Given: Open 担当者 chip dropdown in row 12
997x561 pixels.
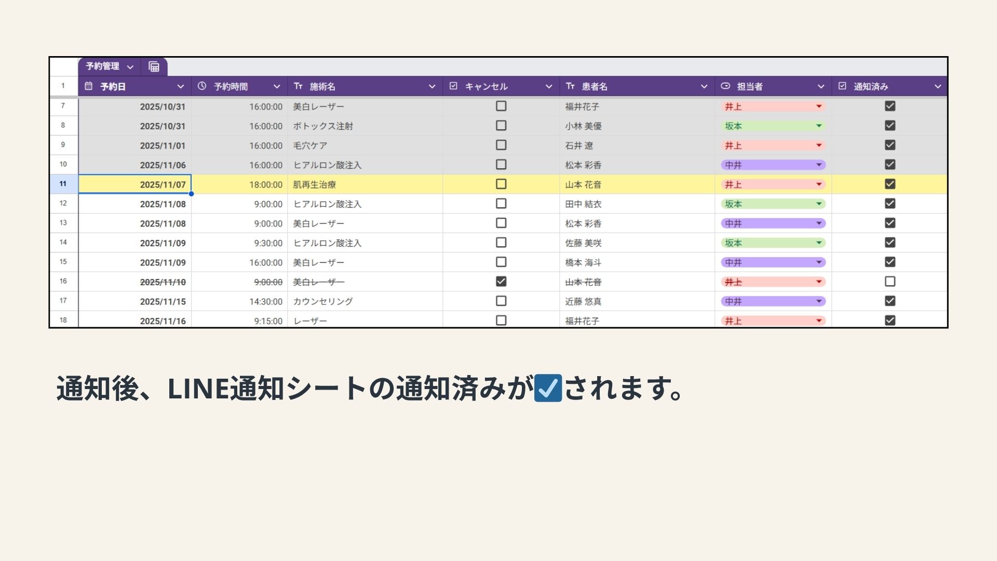Looking at the screenshot, I should tap(819, 204).
